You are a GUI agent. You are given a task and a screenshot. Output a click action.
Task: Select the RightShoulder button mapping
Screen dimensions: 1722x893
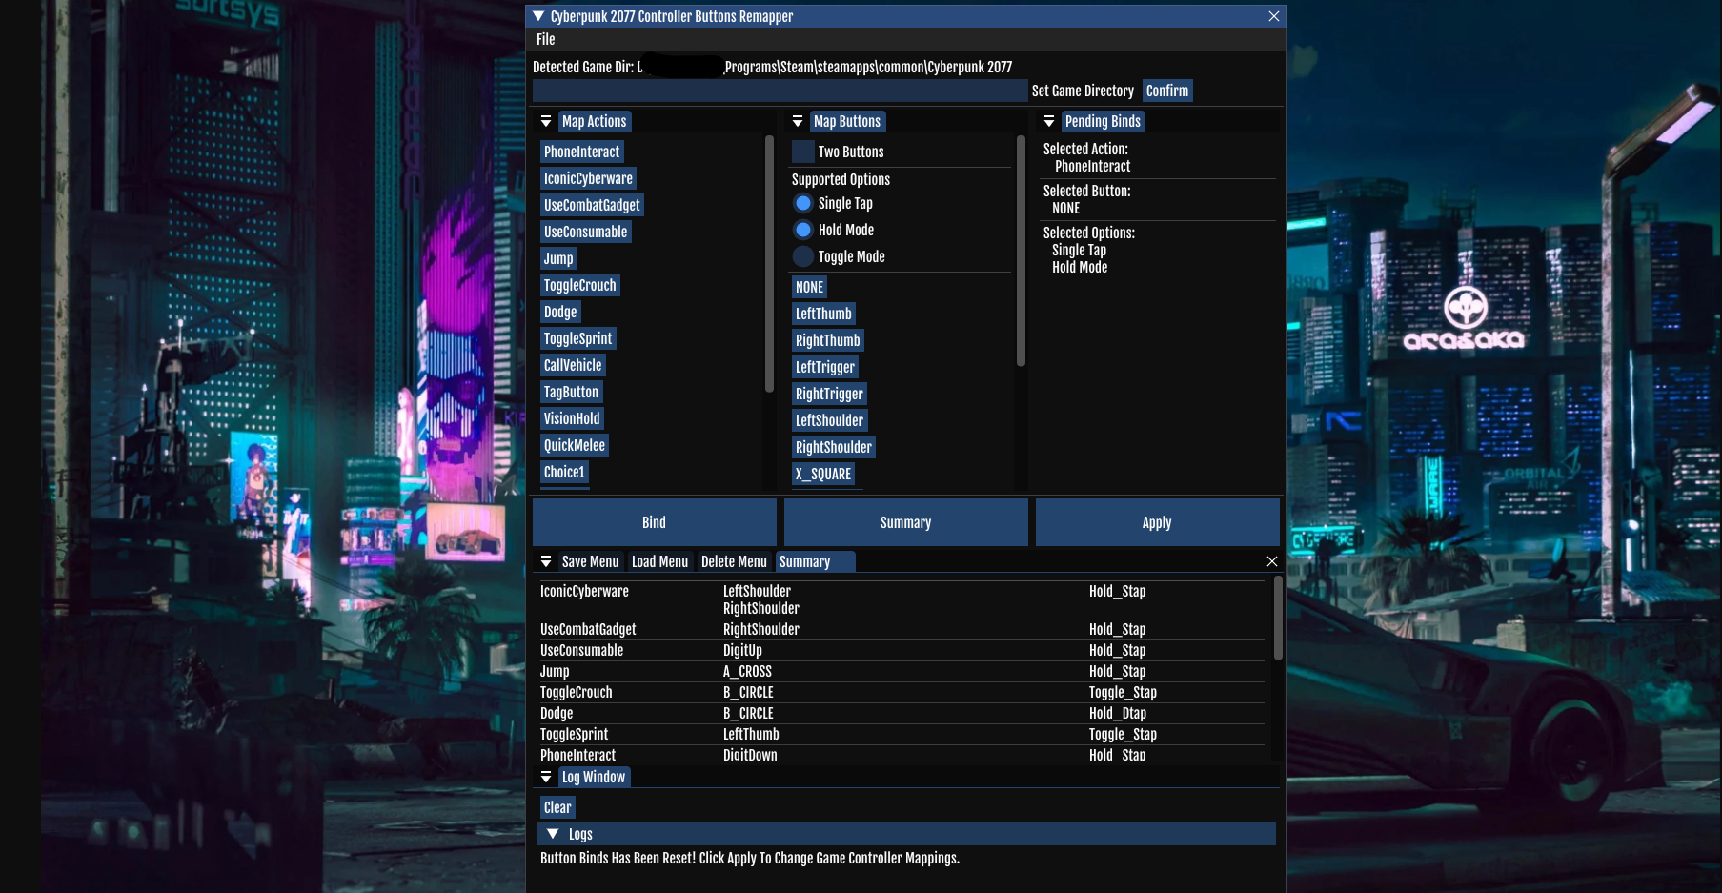tap(833, 447)
